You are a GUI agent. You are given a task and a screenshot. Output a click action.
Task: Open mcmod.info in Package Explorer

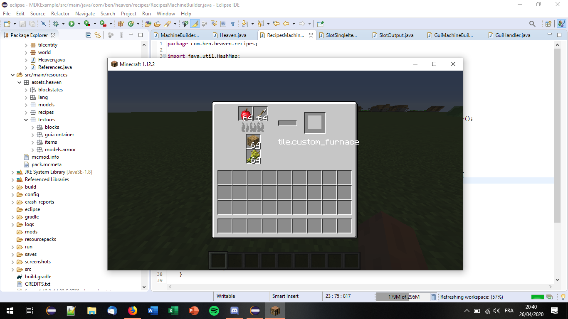click(45, 157)
